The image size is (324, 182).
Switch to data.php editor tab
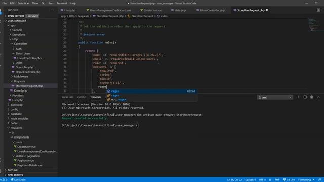[x=180, y=10]
